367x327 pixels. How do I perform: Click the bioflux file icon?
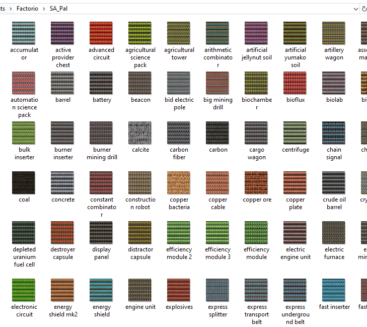295,83
